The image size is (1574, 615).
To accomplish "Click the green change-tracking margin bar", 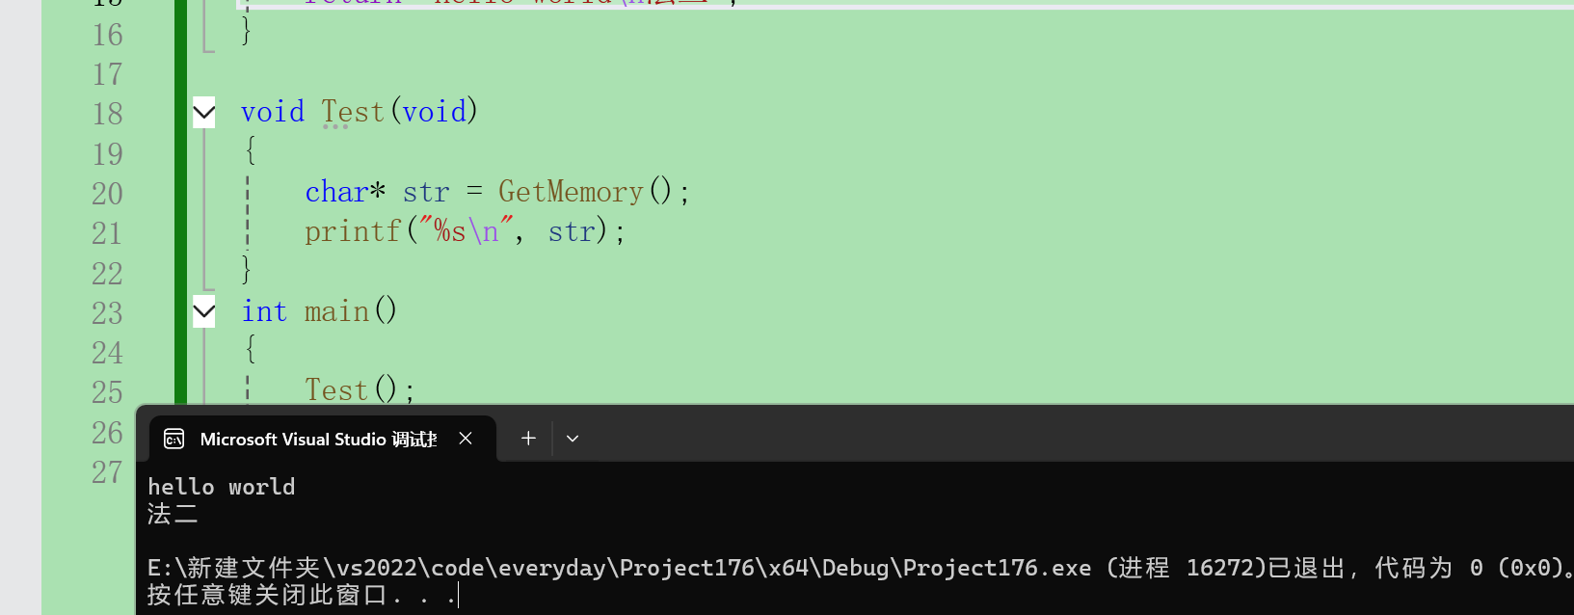I will point(180,201).
